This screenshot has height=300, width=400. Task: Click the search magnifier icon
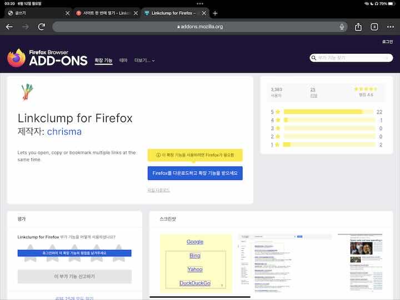[314, 58]
